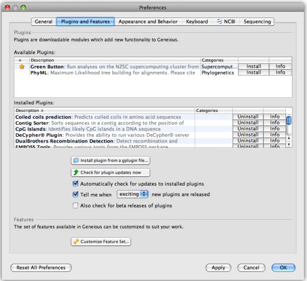307x281 pixels.
Task: Uninstall the Contig Sorter plugin
Action: [x=248, y=123]
